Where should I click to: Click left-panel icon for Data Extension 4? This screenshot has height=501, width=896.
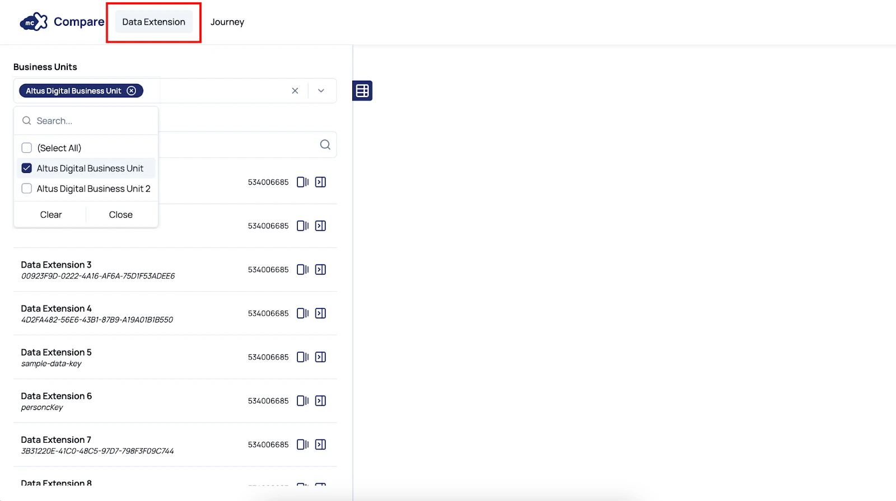coord(303,313)
